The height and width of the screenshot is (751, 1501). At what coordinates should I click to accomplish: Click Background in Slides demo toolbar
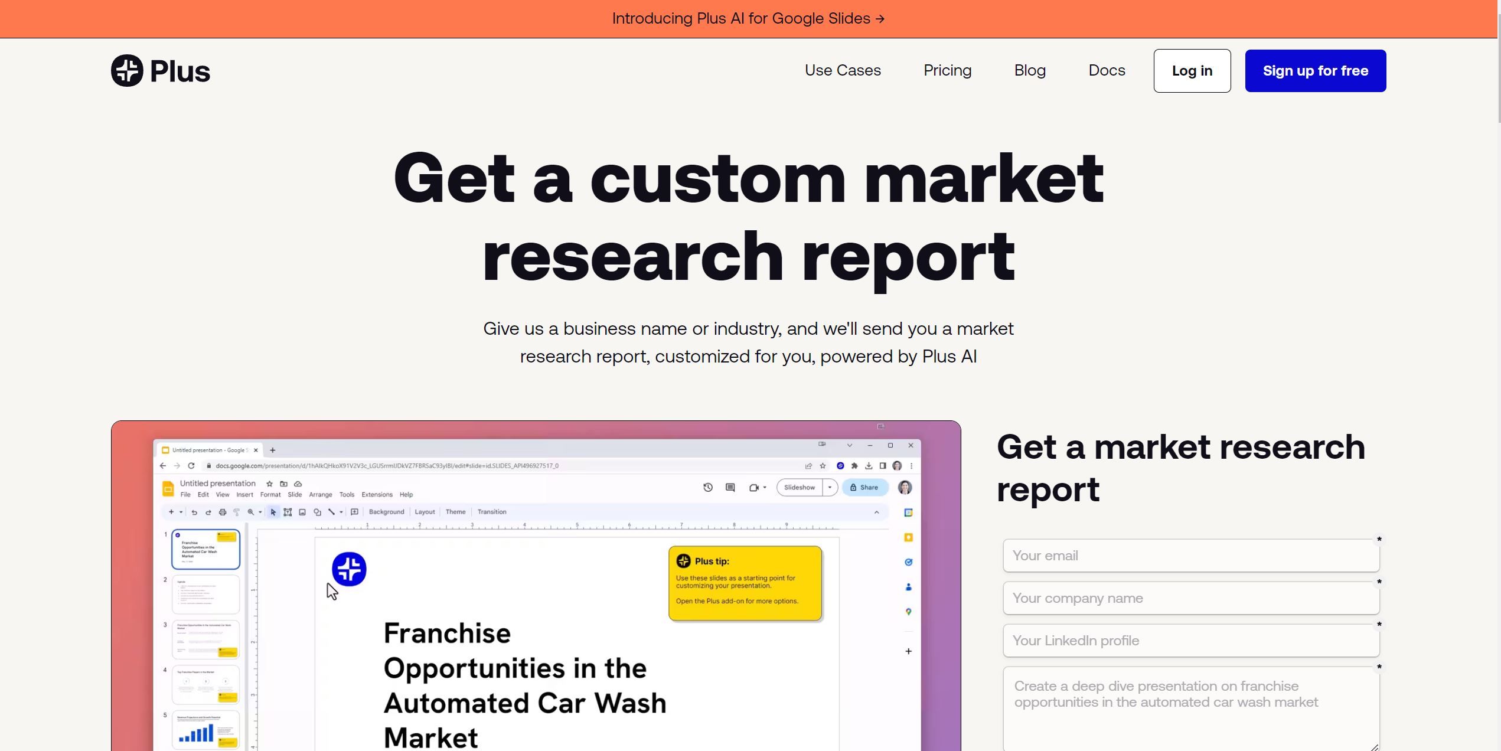pyautogui.click(x=386, y=512)
